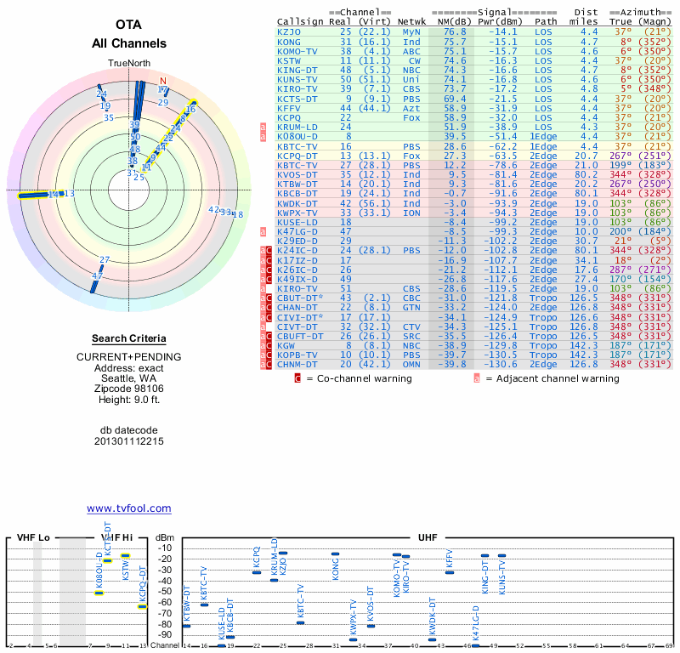Click the K08OU-D marker in VHF Hi chart
This screenshot has width=680, height=653.
(x=99, y=593)
